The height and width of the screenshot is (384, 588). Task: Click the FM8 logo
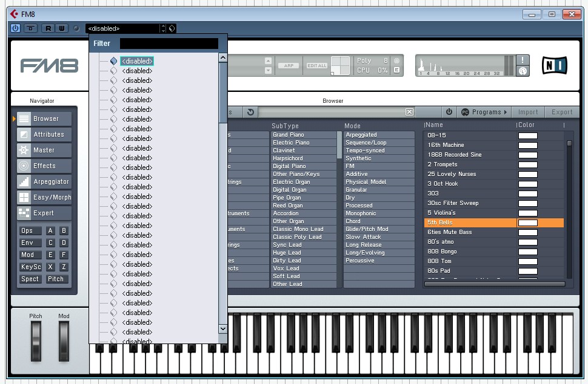pos(49,65)
